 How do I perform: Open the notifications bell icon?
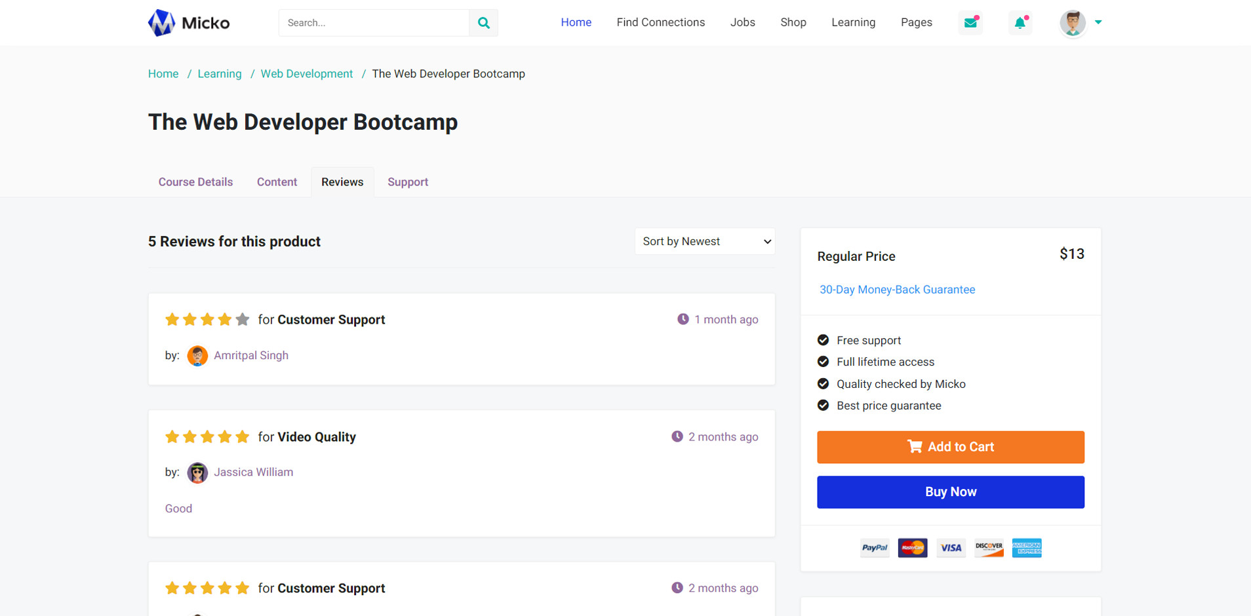[x=1020, y=23]
